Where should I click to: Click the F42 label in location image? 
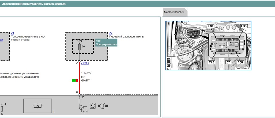[212, 62]
